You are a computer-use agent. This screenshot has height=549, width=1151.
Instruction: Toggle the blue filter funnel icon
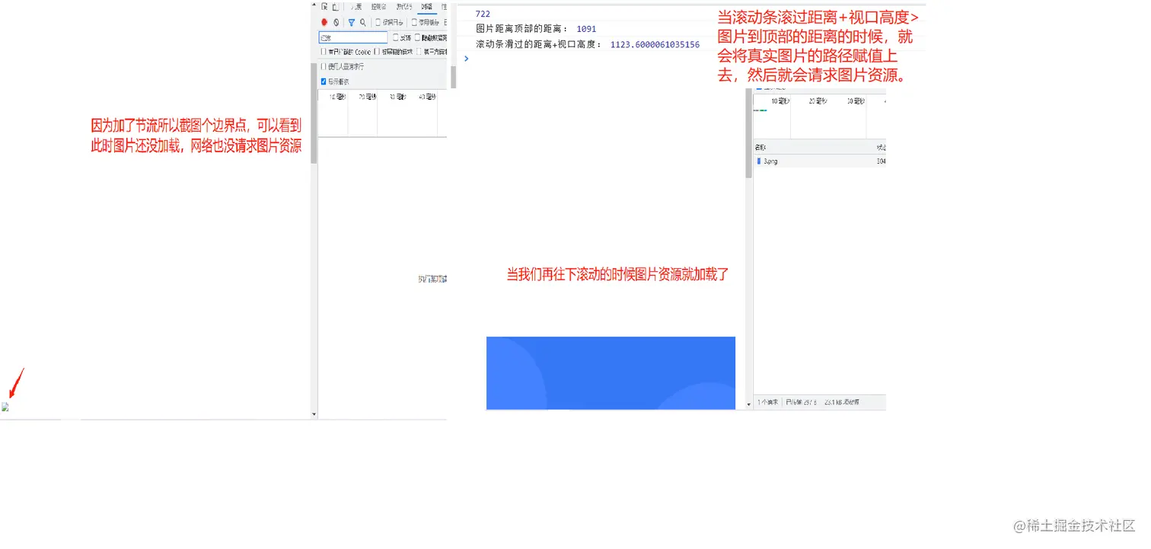351,23
